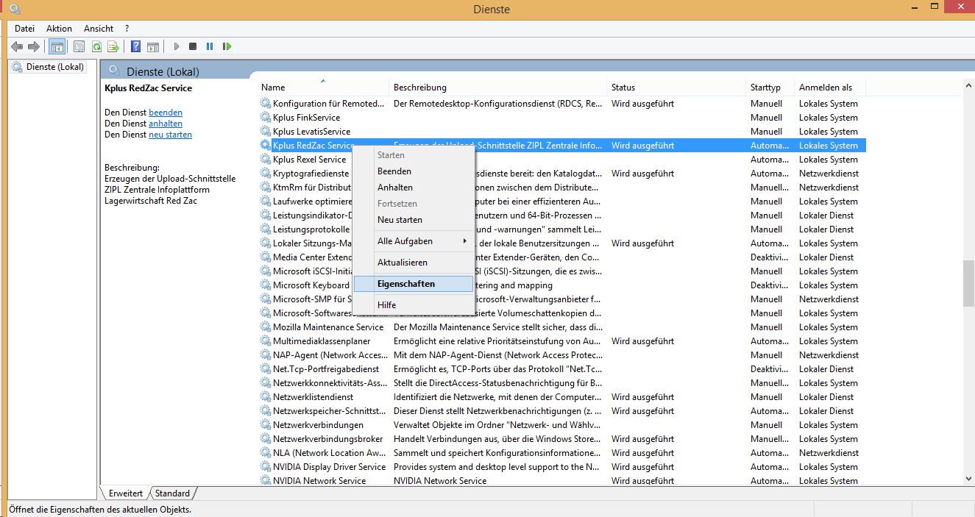Click the Restart service toolbar icon

(227, 46)
